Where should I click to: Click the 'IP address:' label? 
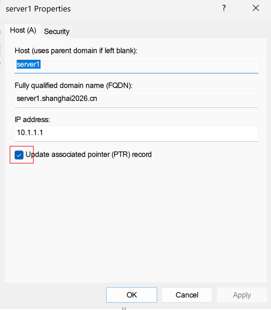[x=32, y=120]
